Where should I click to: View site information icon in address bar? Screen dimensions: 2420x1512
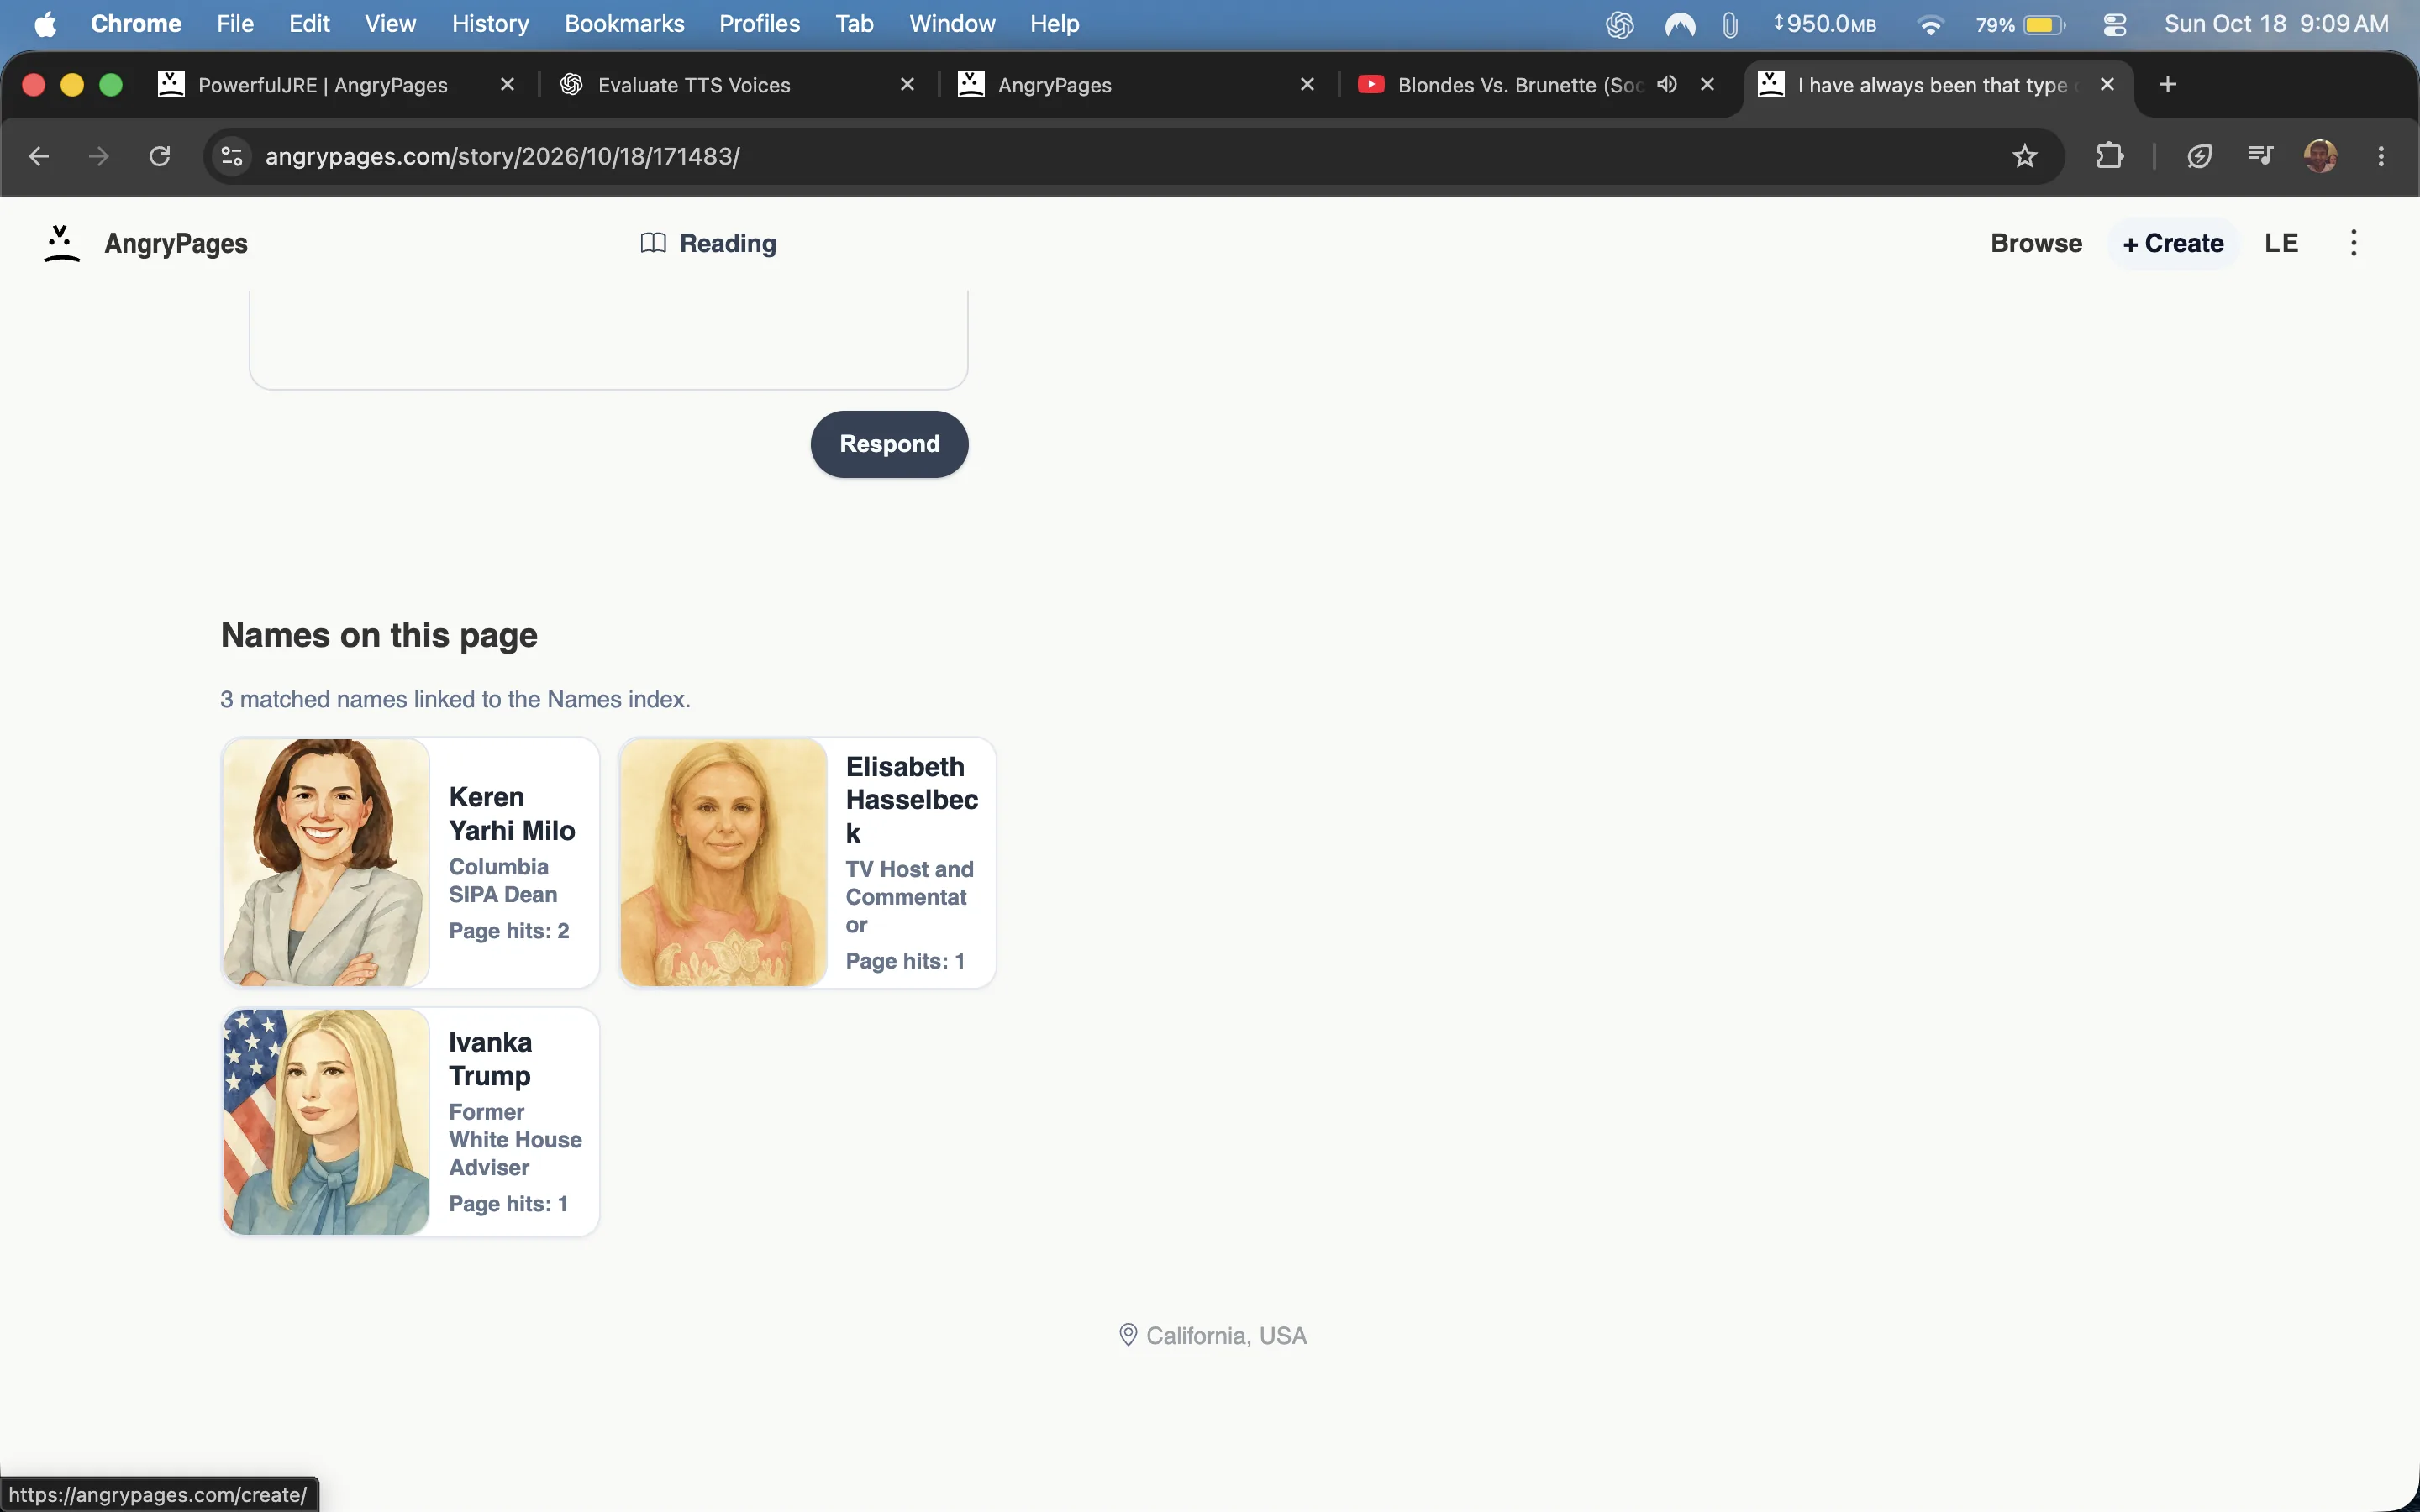[x=232, y=156]
